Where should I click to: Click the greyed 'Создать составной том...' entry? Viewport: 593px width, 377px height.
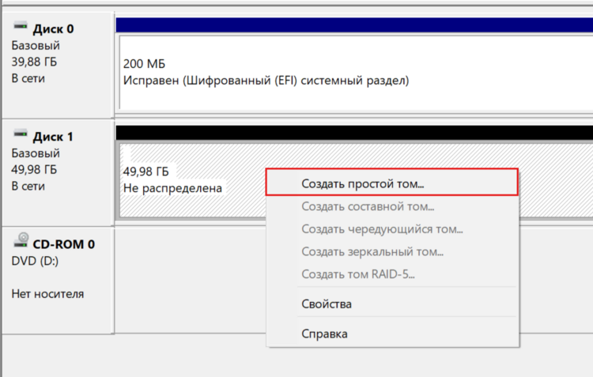pyautogui.click(x=368, y=207)
